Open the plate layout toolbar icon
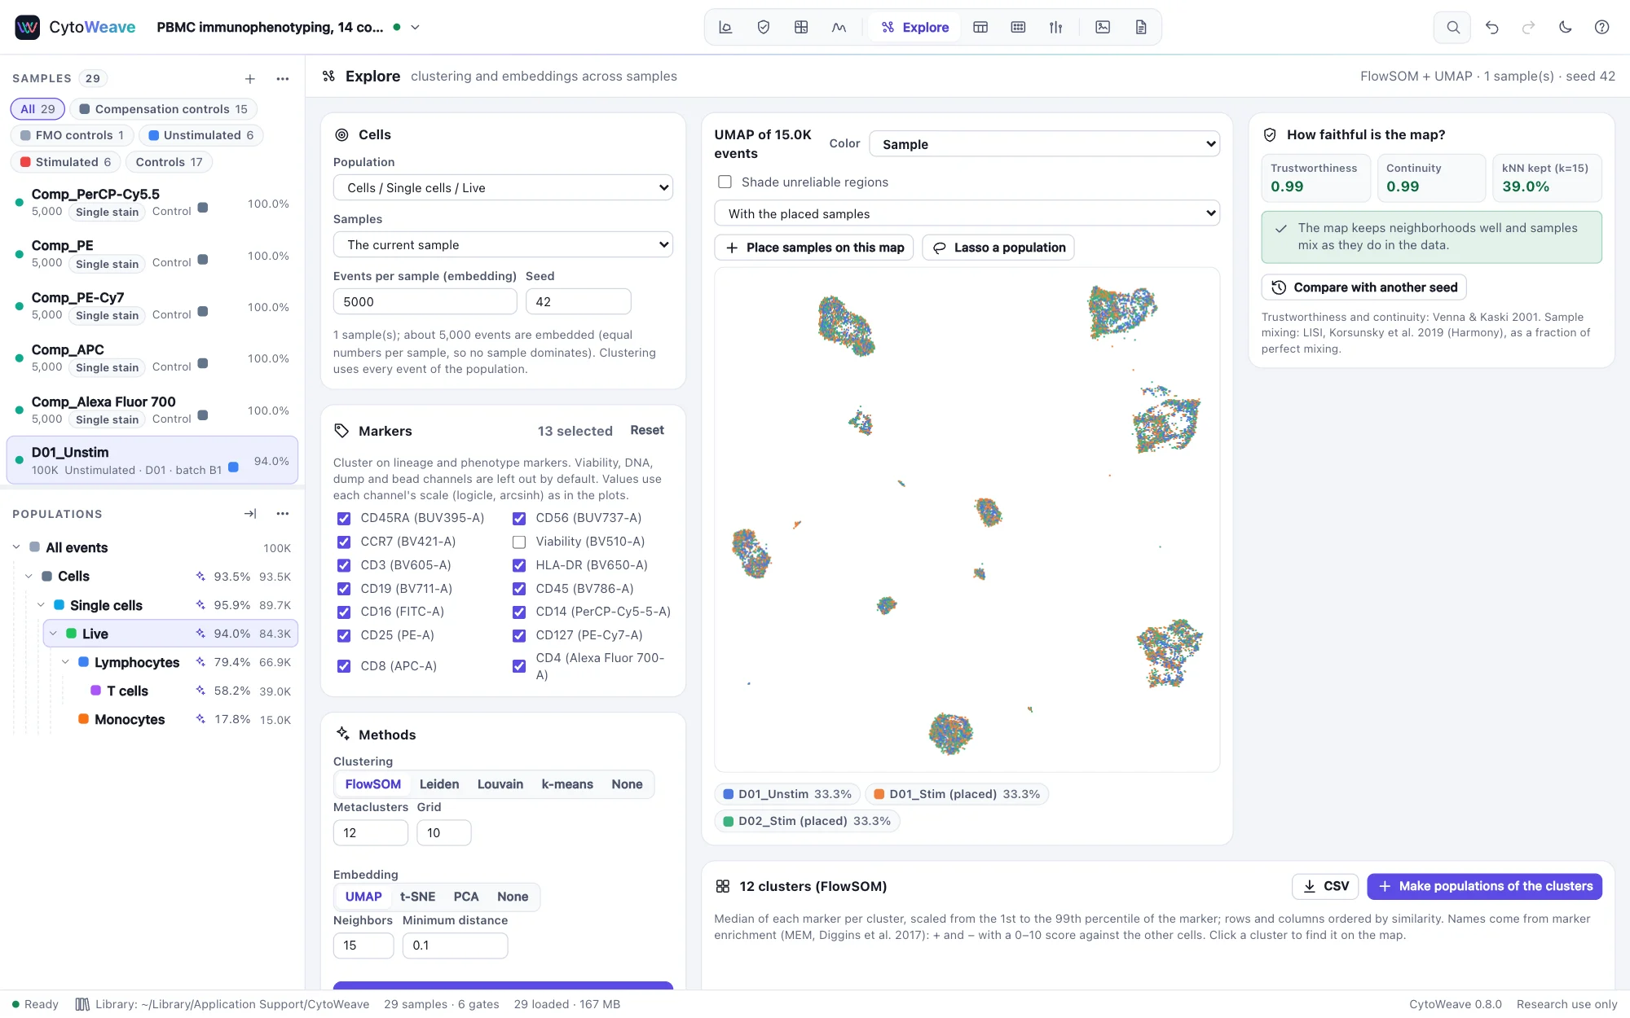This screenshot has width=1630, height=1018. [x=1018, y=27]
